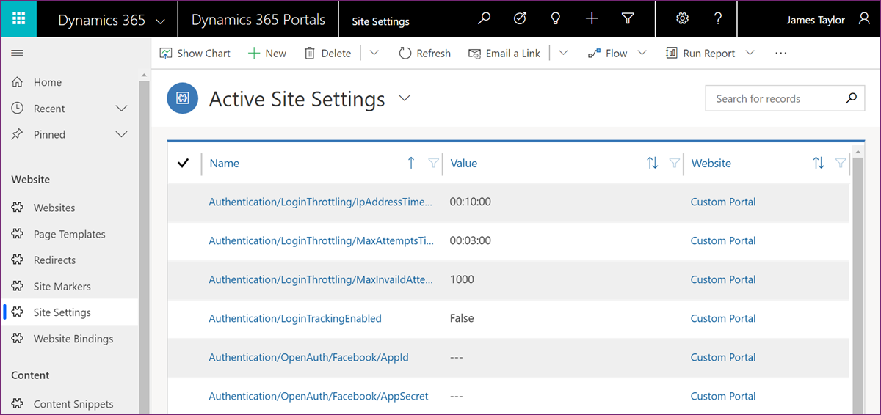Open the settings gear icon

pyautogui.click(x=682, y=19)
